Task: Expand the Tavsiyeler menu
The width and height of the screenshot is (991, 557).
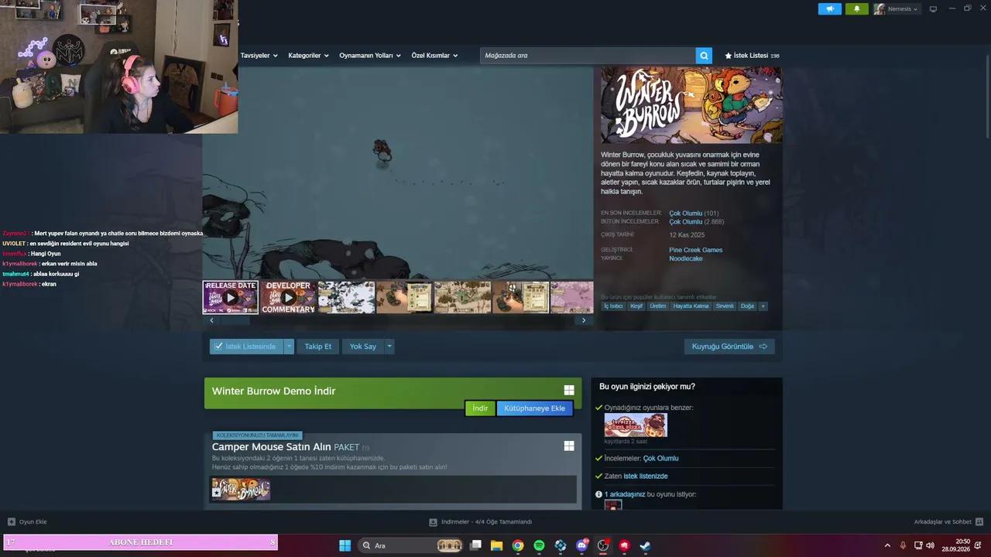Action: [259, 56]
